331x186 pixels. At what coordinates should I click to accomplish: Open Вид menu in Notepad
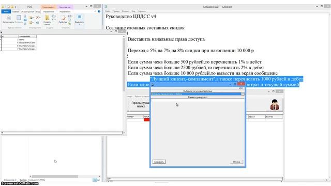(133, 11)
